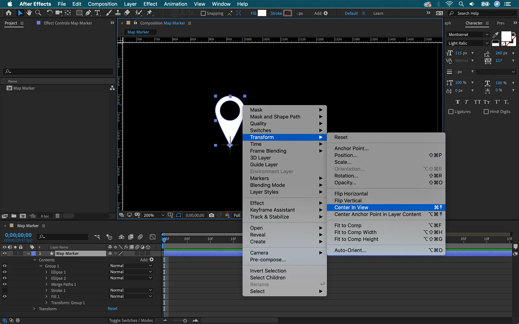
Task: Collapse the Contents group
Action: 35,260
